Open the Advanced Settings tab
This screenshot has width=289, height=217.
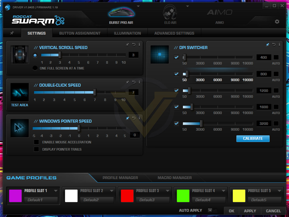[174, 33]
